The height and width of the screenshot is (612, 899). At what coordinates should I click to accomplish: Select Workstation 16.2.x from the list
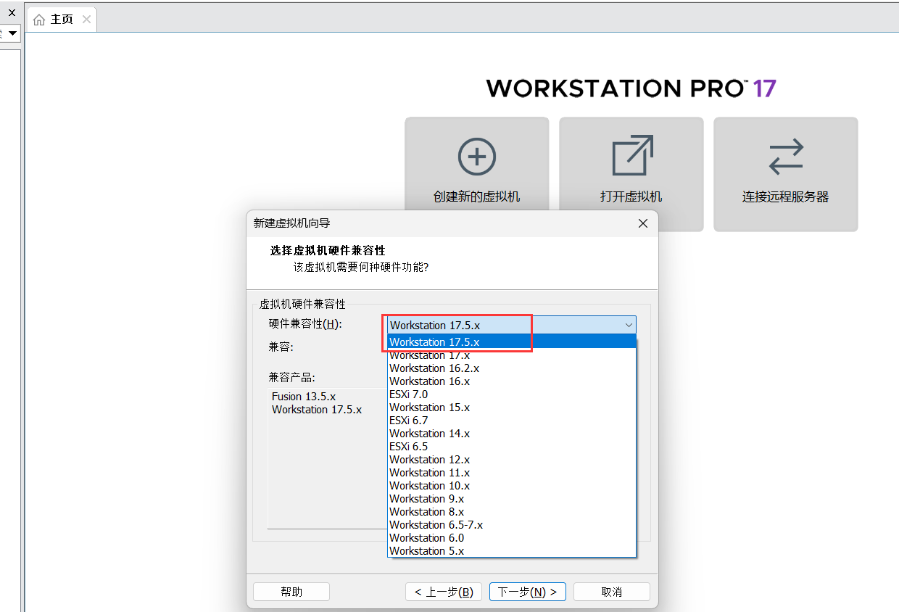pos(512,368)
